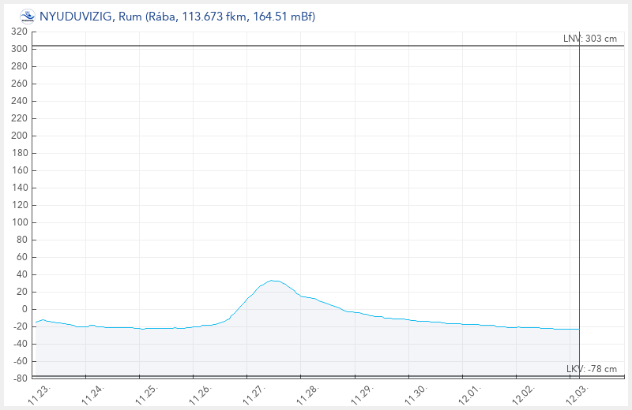Viewport: 632px width, 410px height.
Task: Click the LKV: -78 cm label
Action: coord(592,369)
